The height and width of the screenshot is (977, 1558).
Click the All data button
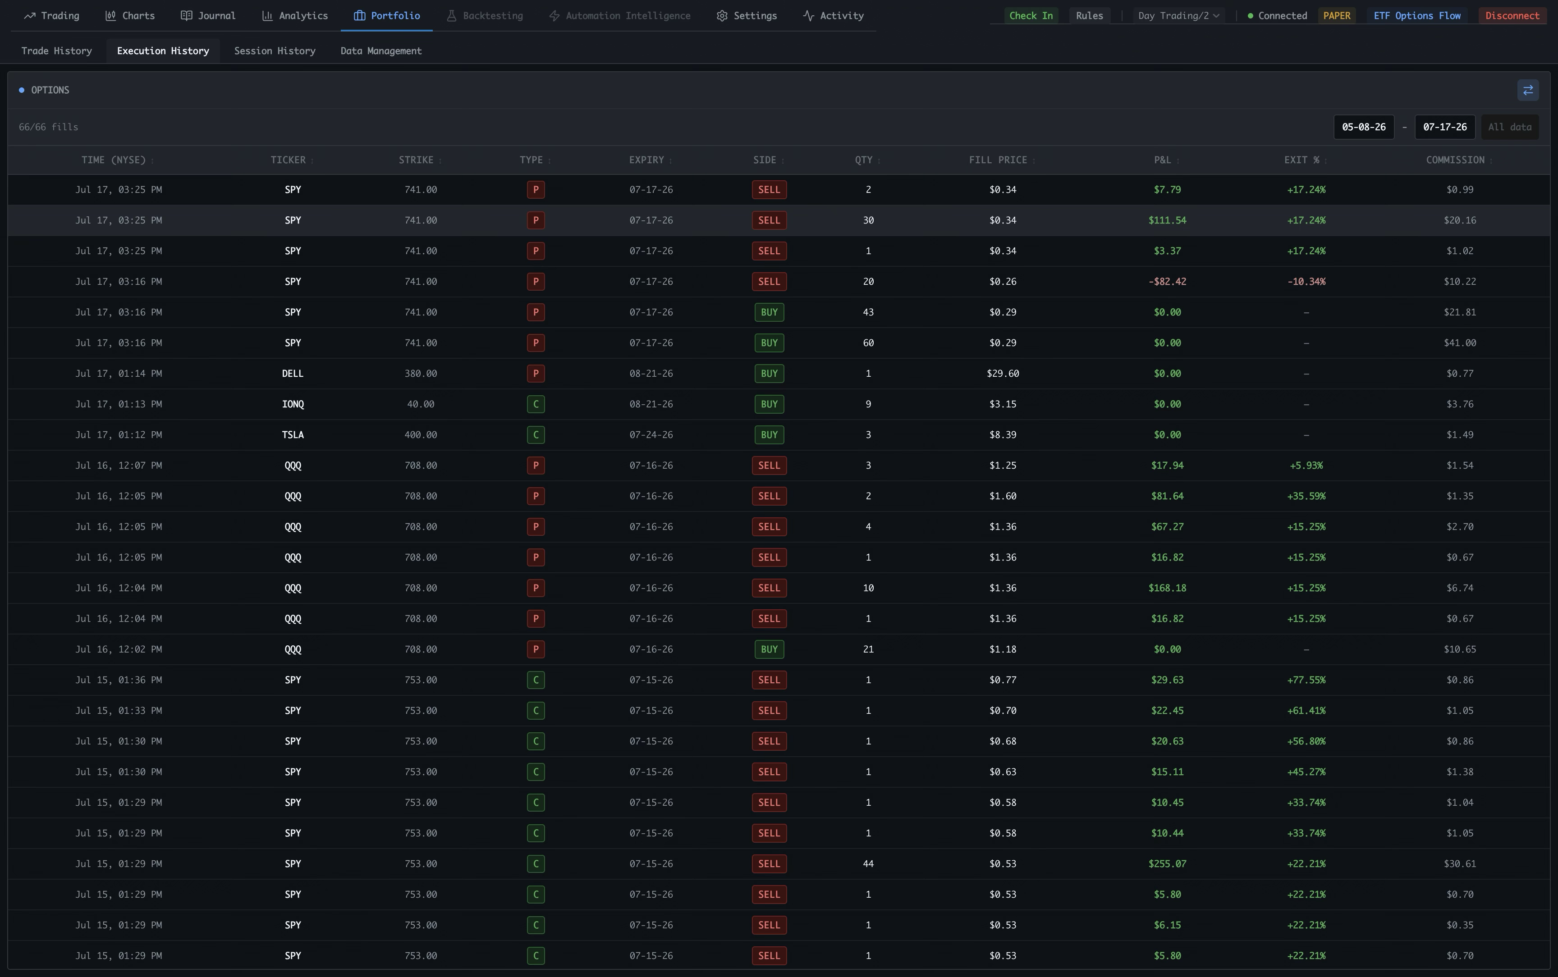click(x=1509, y=127)
